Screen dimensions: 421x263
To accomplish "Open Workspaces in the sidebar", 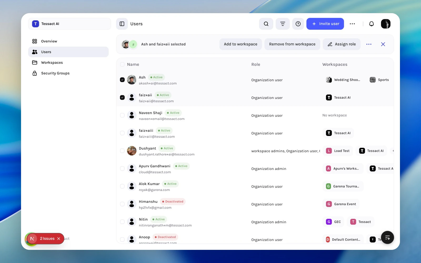I will 68,63.
